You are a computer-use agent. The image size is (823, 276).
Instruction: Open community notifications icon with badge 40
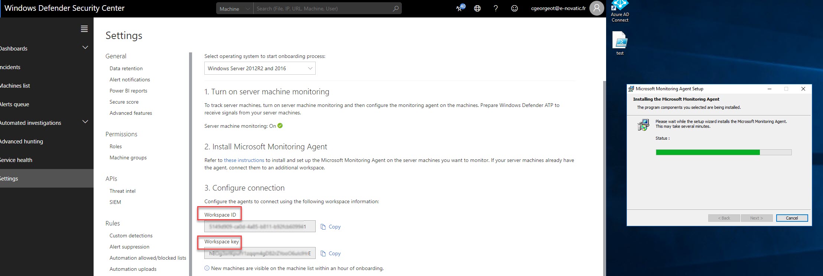click(x=461, y=8)
